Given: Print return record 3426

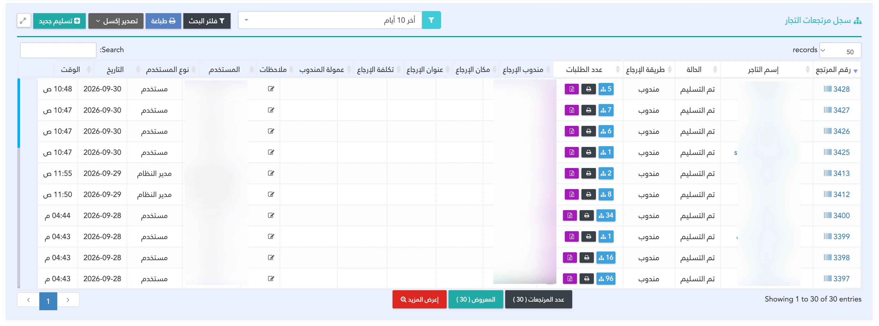Looking at the screenshot, I should [589, 131].
